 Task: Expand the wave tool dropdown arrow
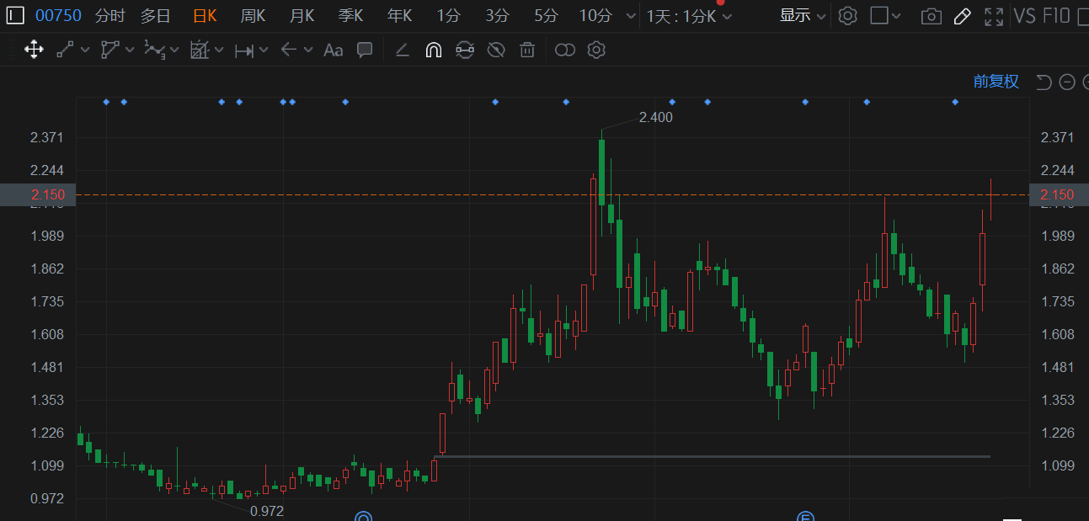click(x=174, y=50)
